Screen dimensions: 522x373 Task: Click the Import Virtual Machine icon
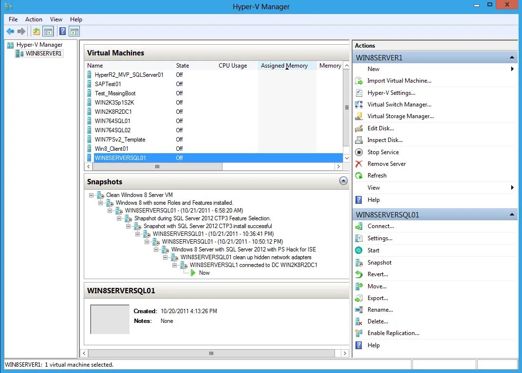359,81
